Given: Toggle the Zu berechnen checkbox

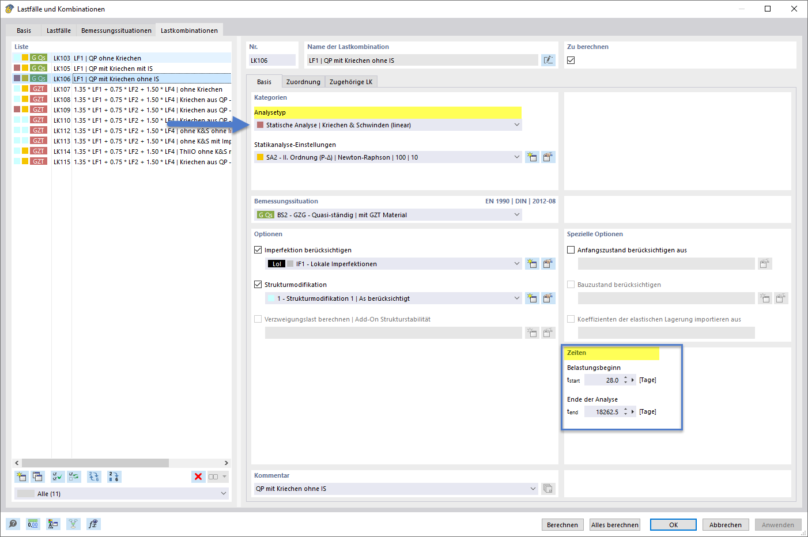Looking at the screenshot, I should coord(571,60).
